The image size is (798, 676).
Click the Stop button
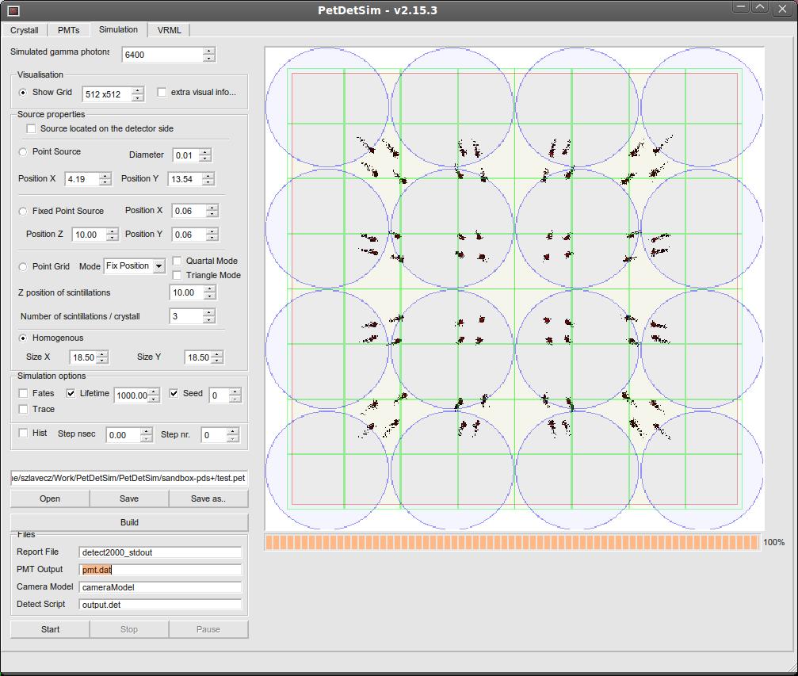128,630
